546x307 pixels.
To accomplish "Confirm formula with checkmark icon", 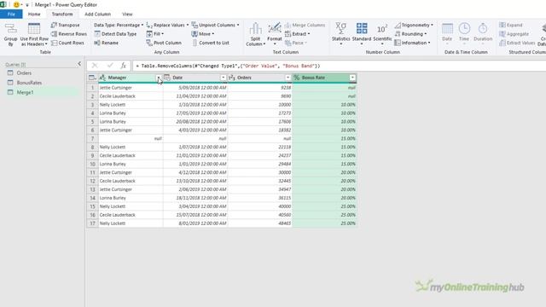I will 110,66.
